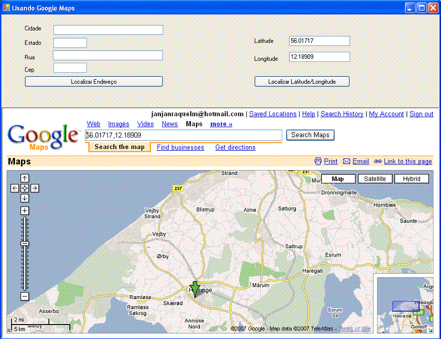Click the Mårum label on map

[x=261, y=285]
